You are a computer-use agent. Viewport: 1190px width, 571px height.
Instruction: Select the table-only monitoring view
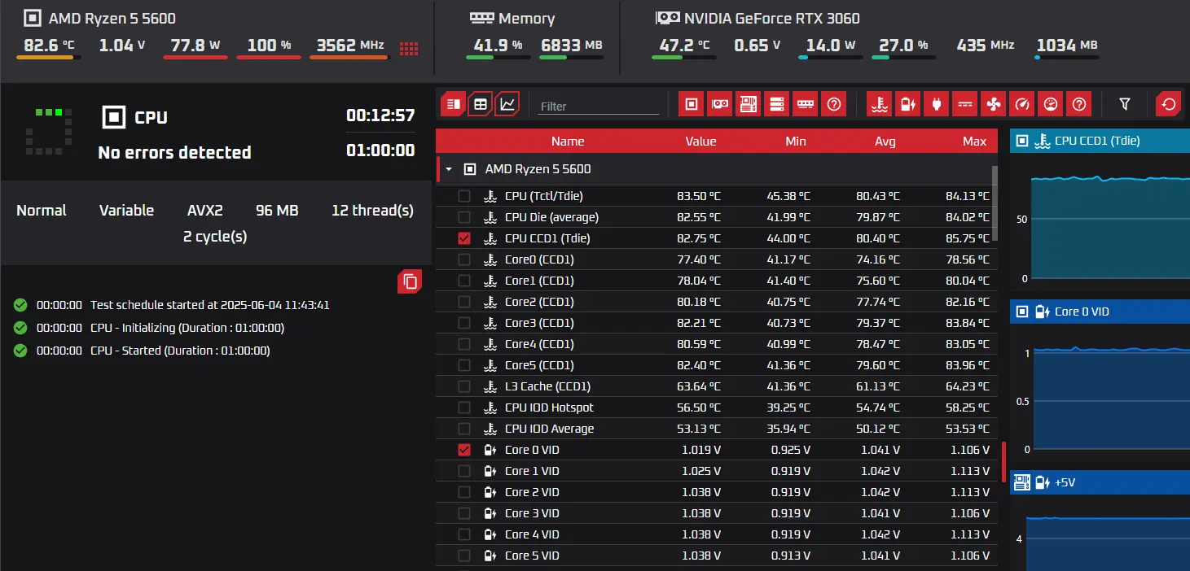[x=481, y=104]
